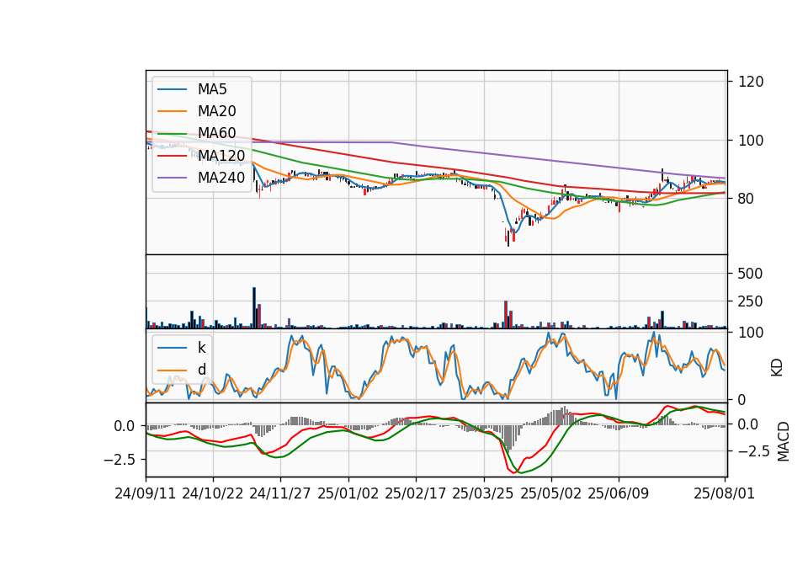Click the MA20 legend label
Image resolution: width=808 pixels, height=581 pixels.
pyautogui.click(x=216, y=111)
